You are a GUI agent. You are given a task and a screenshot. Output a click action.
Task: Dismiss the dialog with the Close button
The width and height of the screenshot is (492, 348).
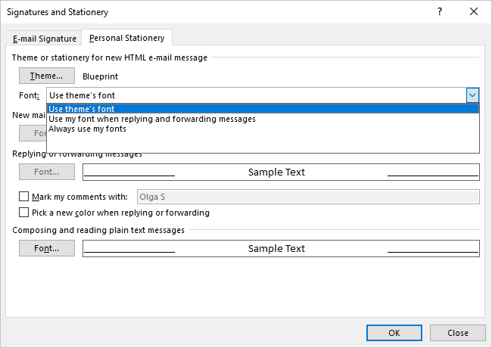click(458, 333)
